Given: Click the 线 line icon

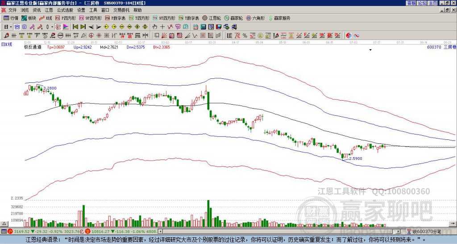Looking at the screenshot, I should [x=186, y=27].
